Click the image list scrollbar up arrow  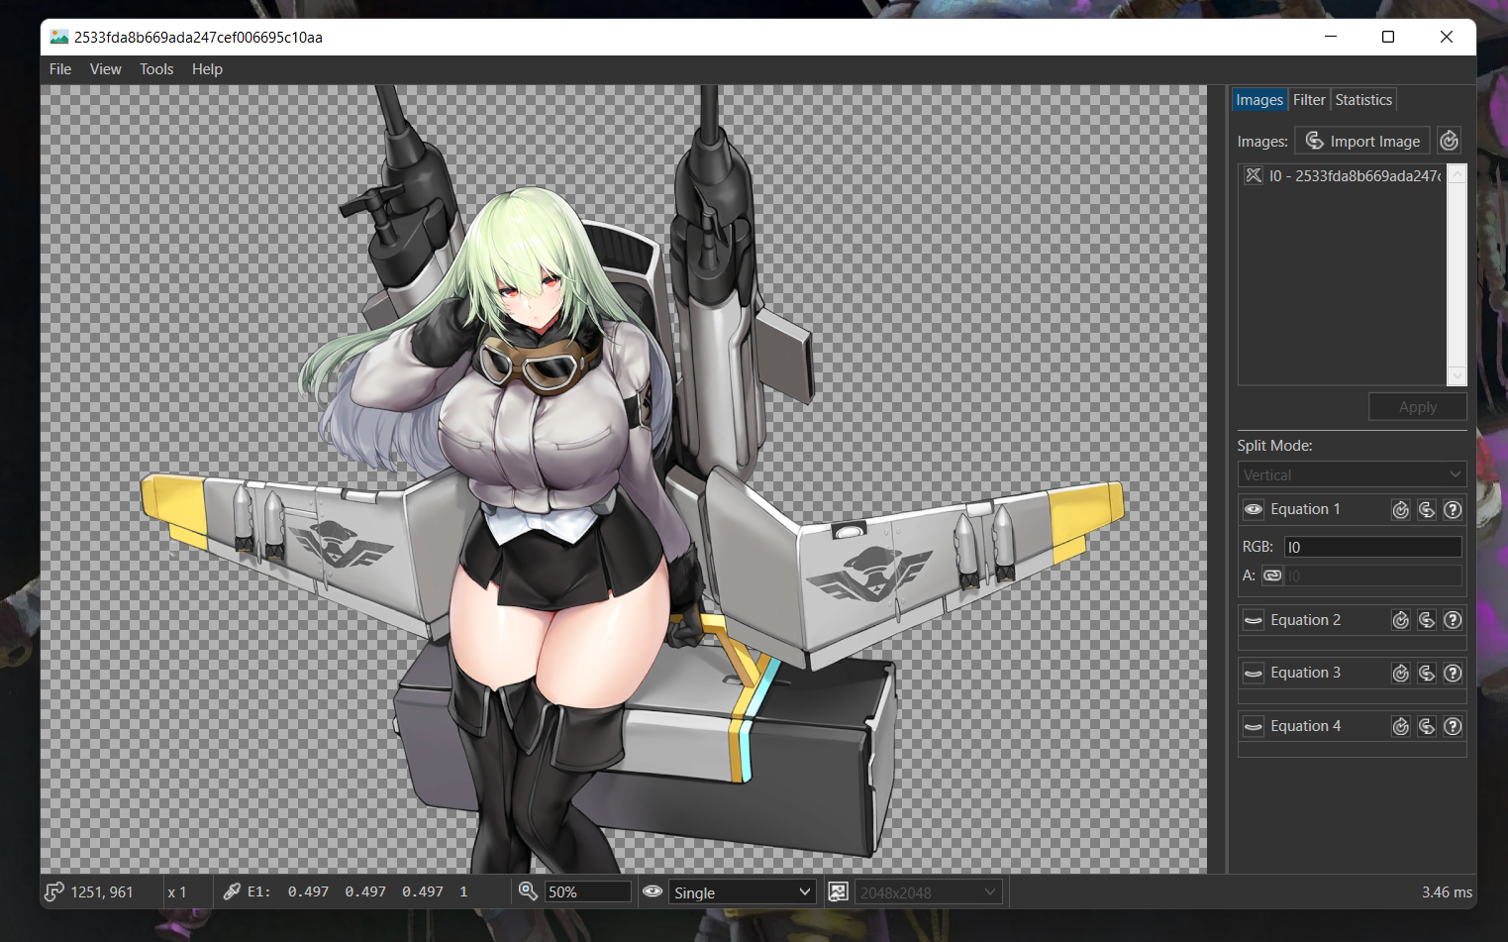(x=1457, y=174)
